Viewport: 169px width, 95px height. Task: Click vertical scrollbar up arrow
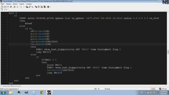point(168,13)
